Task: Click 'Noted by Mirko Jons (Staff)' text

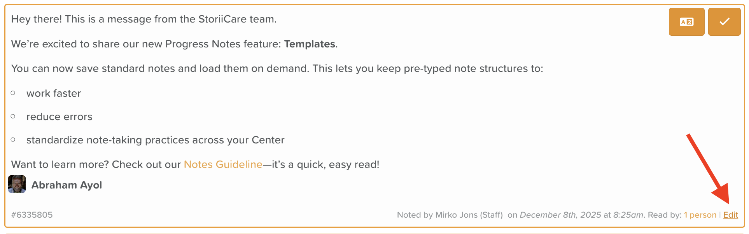Action: [450, 215]
